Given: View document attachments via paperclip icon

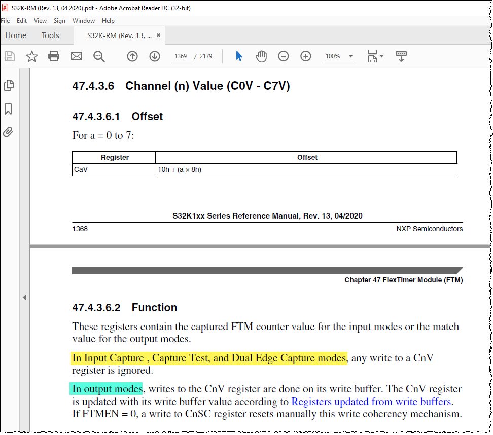Looking at the screenshot, I should click(x=9, y=132).
